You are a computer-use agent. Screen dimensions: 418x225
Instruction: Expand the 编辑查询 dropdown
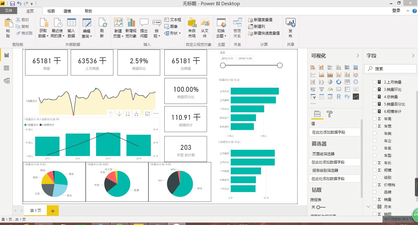(x=87, y=28)
